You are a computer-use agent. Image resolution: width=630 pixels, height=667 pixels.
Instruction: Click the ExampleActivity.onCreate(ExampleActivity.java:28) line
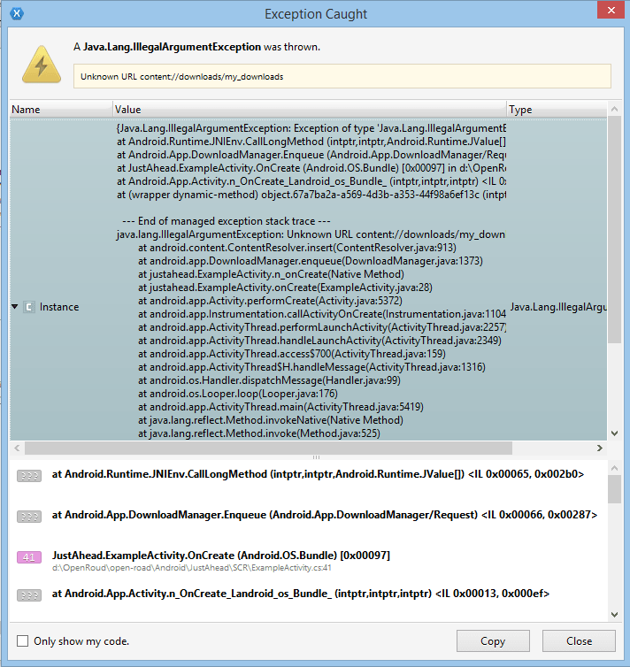click(285, 287)
